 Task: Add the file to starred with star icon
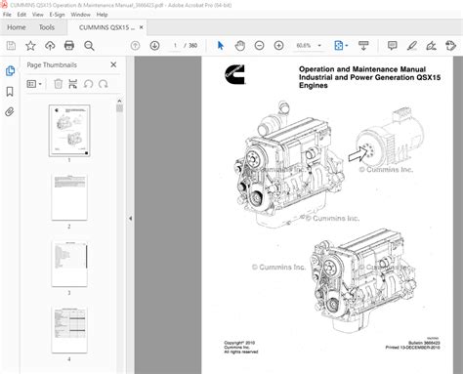30,46
